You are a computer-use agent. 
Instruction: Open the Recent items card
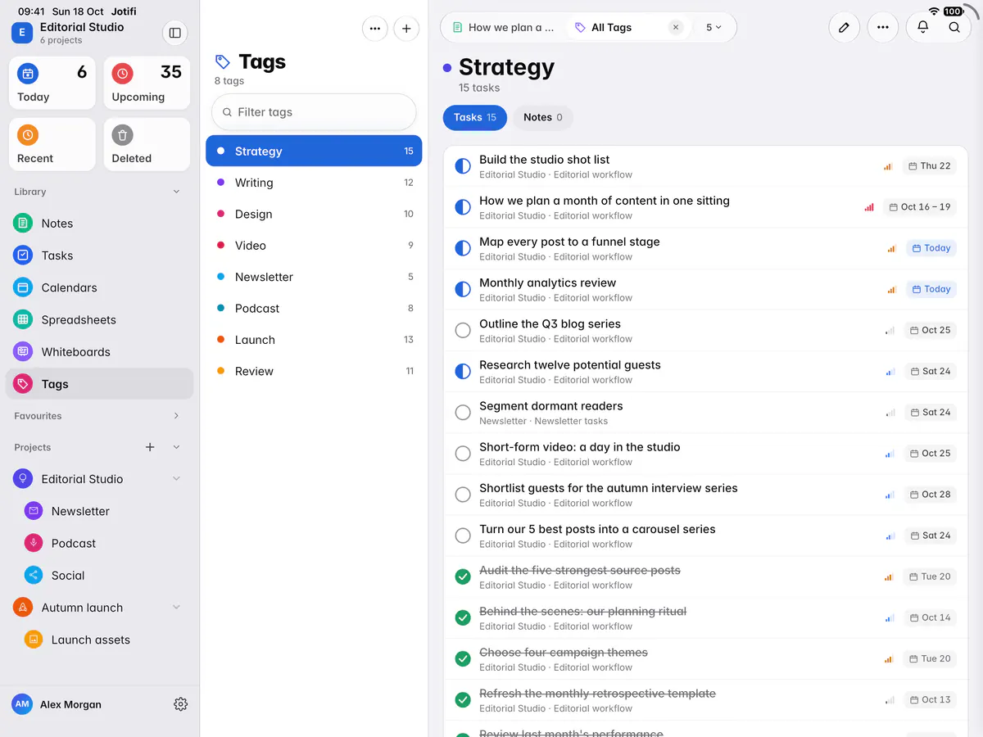(52, 145)
